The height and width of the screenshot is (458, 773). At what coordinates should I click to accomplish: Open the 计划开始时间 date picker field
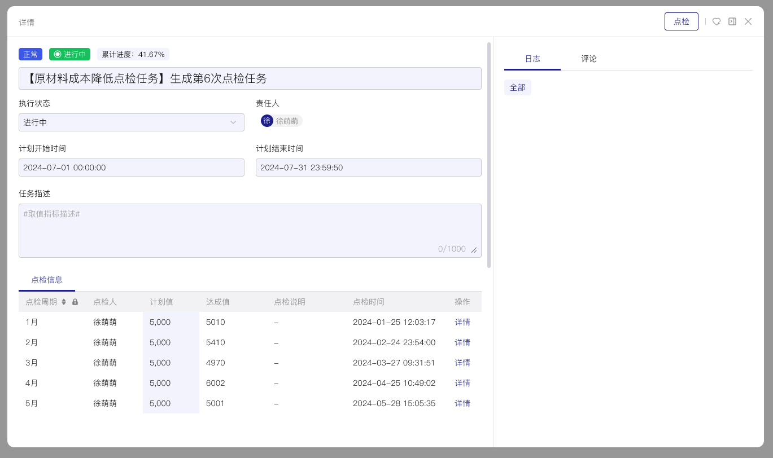point(132,168)
